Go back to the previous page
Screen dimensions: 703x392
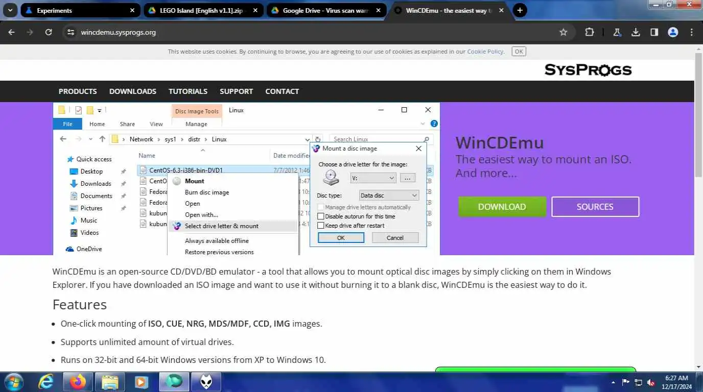(x=11, y=32)
